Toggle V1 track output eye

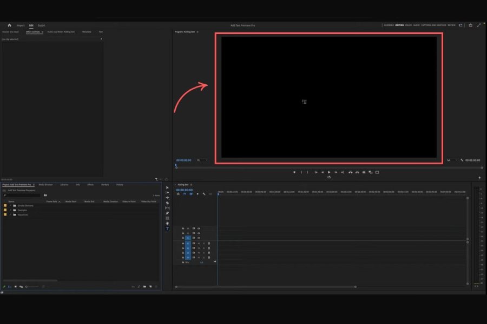tap(199, 238)
